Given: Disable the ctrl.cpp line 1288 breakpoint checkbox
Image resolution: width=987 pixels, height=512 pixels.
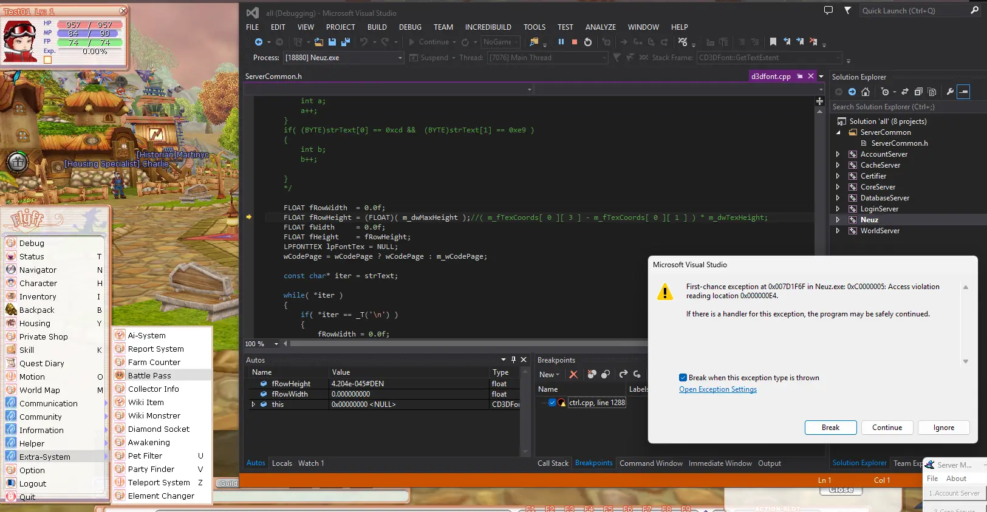Looking at the screenshot, I should [552, 402].
